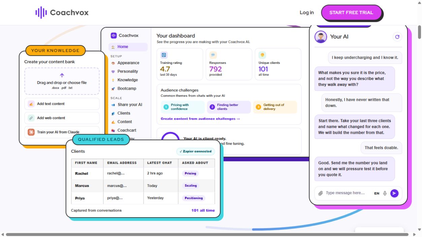
Task: Open the Log in link
Action: (x=307, y=12)
